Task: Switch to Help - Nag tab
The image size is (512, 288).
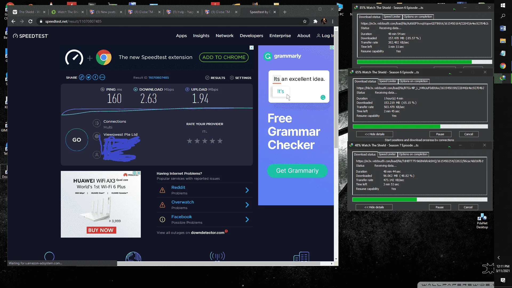Action: pyautogui.click(x=183, y=12)
